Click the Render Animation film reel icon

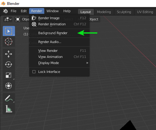(x=34, y=24)
